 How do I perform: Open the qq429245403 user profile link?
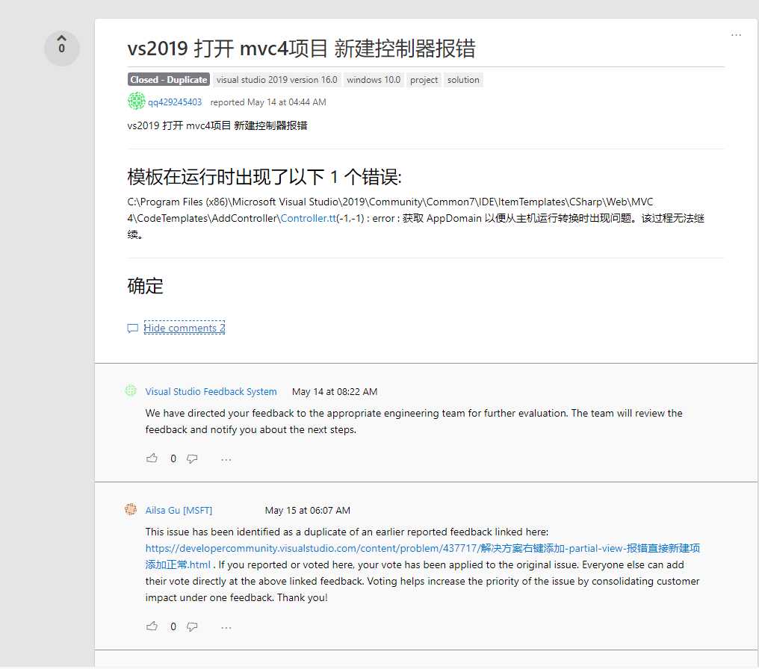(x=174, y=102)
